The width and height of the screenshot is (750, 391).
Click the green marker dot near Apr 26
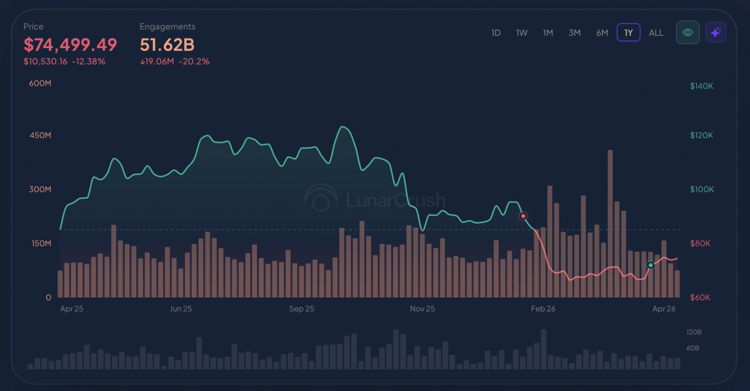click(650, 265)
